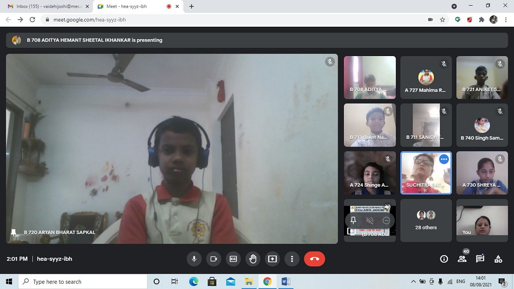Image resolution: width=514 pixels, height=289 pixels.
Task: Open meeting details info icon
Action: pyautogui.click(x=444, y=259)
